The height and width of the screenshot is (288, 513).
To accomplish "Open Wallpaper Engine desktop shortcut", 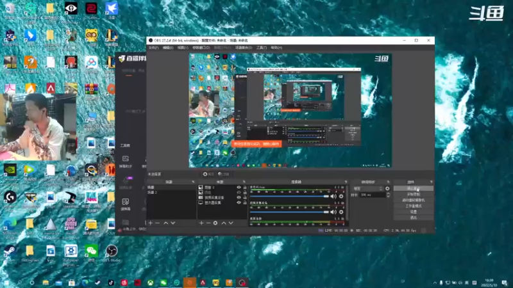I will (x=71, y=255).
